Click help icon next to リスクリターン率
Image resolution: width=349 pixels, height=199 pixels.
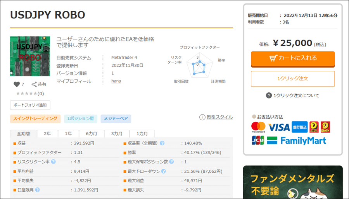[x=53, y=162]
